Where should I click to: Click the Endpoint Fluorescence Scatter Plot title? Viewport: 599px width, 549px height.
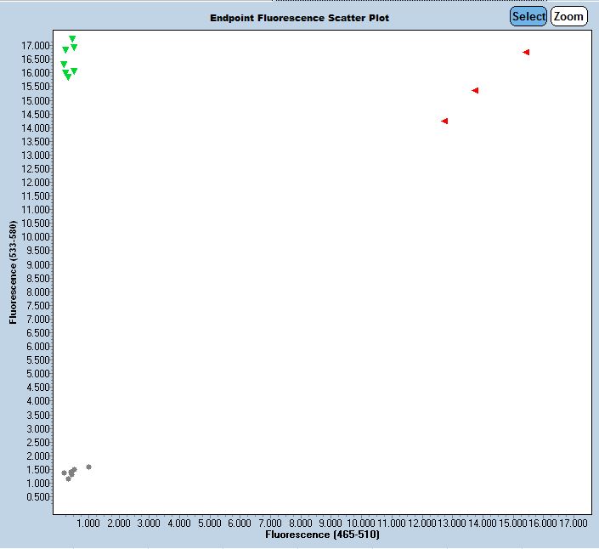point(300,18)
